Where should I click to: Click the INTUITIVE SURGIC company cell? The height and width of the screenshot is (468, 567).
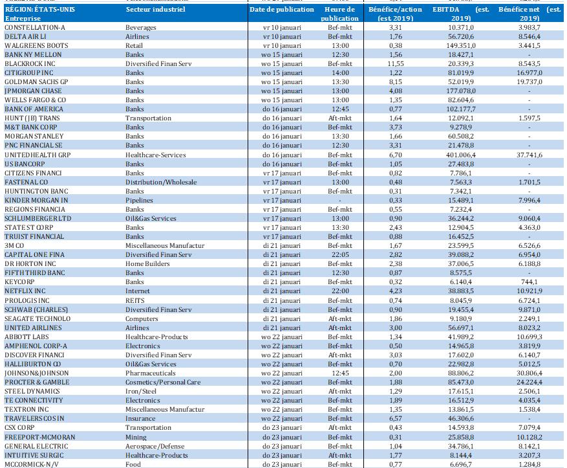pyautogui.click(x=34, y=455)
